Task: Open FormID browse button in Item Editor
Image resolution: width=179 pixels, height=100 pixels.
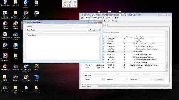Action: point(104,79)
